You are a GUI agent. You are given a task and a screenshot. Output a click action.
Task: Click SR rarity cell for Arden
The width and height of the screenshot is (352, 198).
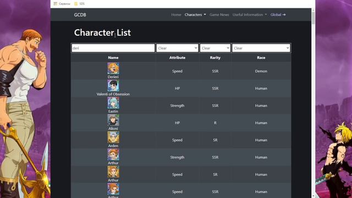point(215,140)
